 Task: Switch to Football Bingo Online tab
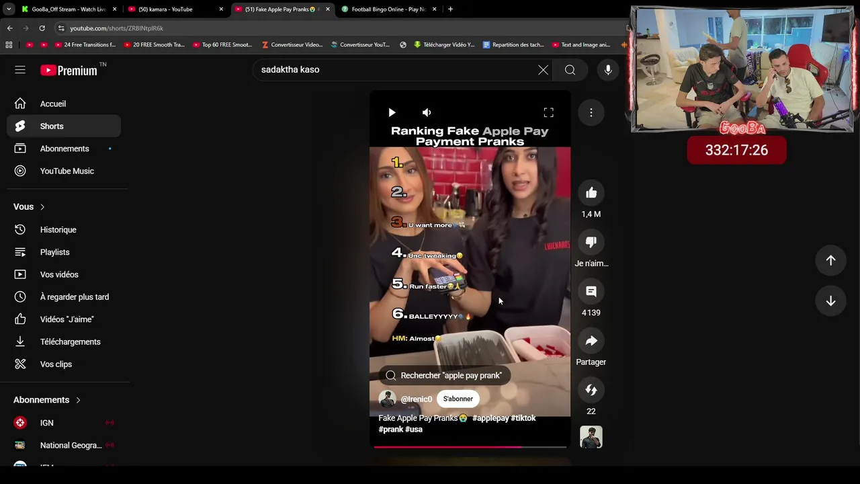(x=387, y=9)
